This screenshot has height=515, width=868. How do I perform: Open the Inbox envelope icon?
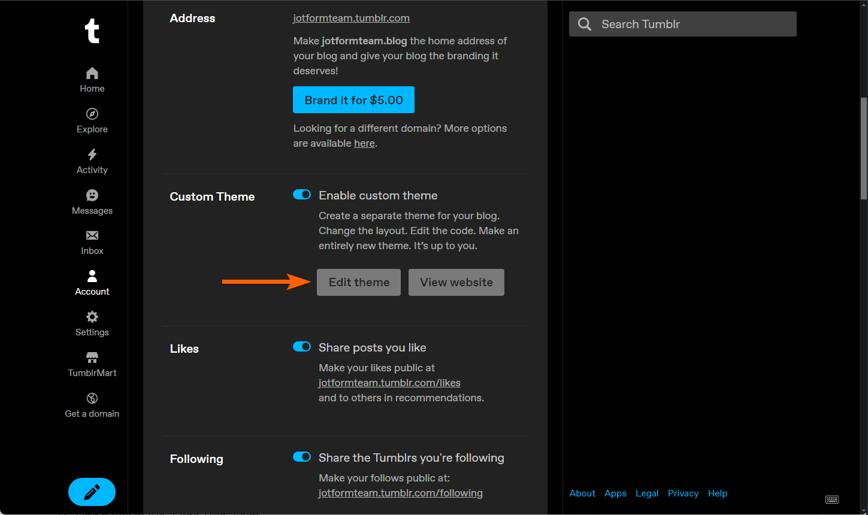coord(92,235)
